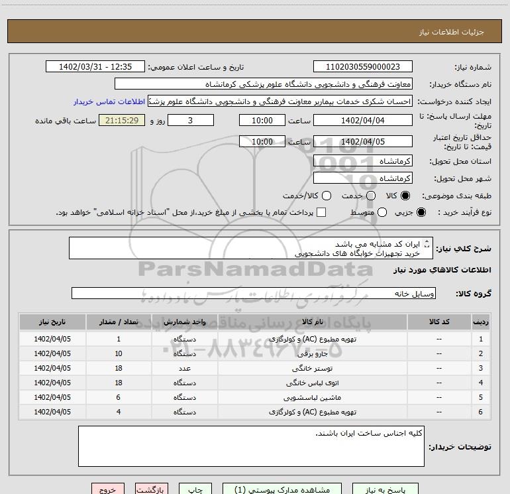Click the اطلاعات کالاهای مورد نیاز heading
The width and height of the screenshot is (510, 494).
(442, 270)
